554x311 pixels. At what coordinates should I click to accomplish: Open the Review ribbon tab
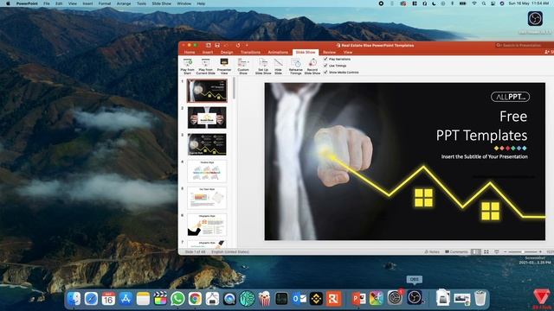[329, 52]
